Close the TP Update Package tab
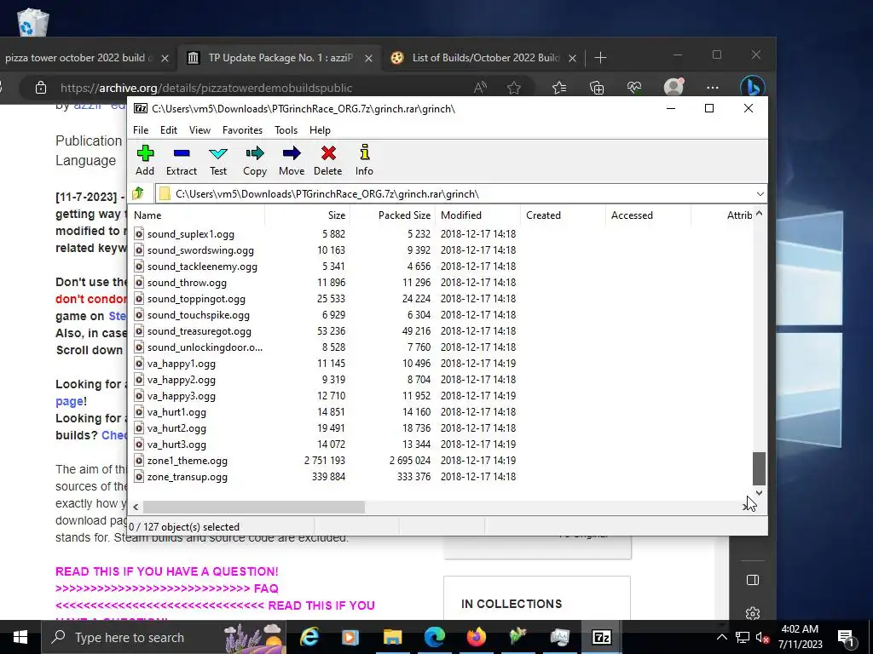 coord(368,58)
